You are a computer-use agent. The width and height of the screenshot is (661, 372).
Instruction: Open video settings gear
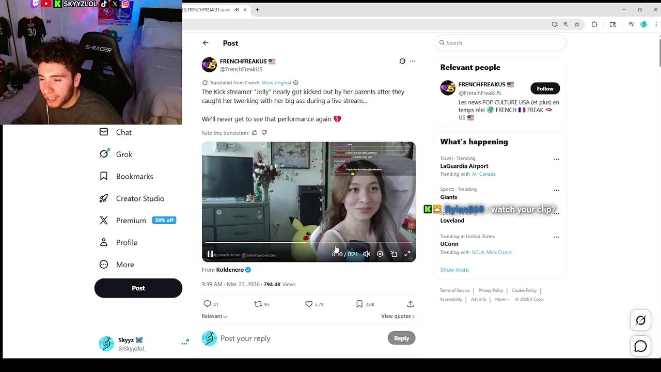click(x=380, y=254)
